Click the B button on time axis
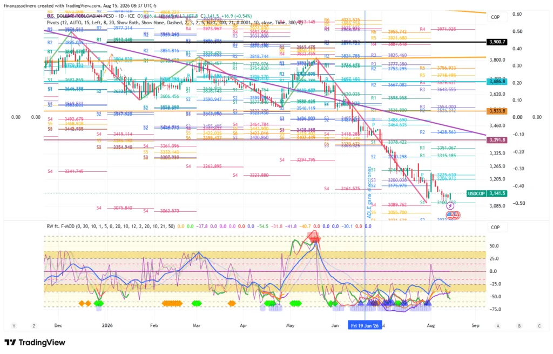 point(519,326)
